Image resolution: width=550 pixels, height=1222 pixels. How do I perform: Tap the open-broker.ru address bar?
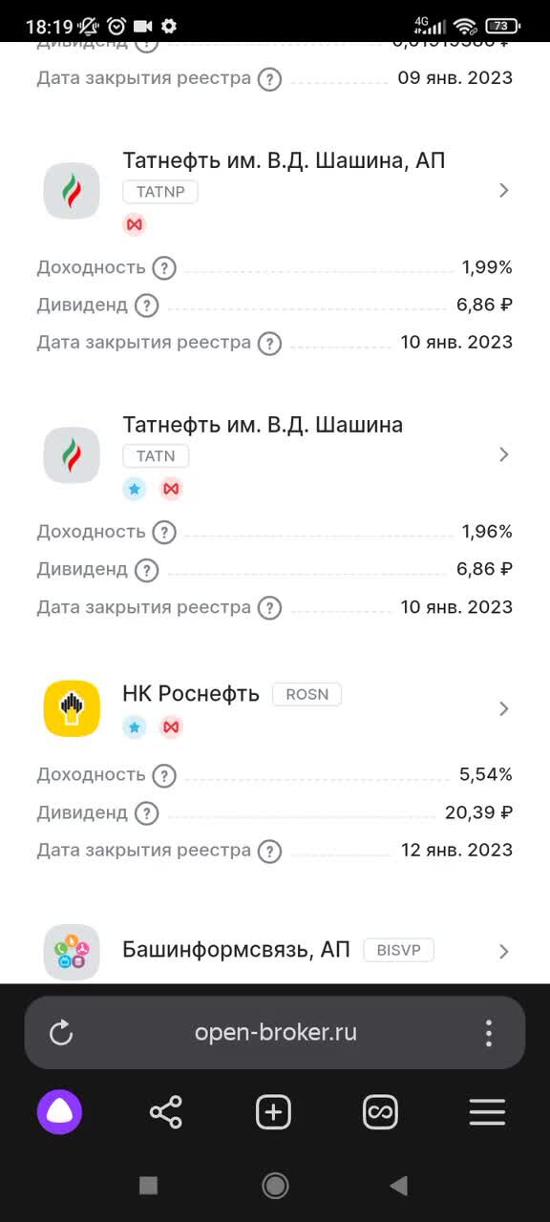tap(275, 1032)
